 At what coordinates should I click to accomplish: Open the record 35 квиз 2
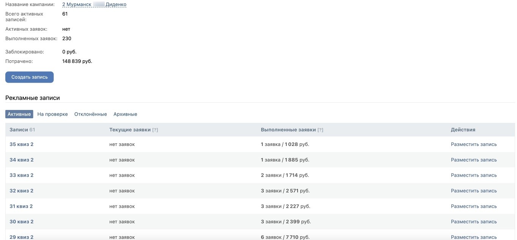point(22,144)
